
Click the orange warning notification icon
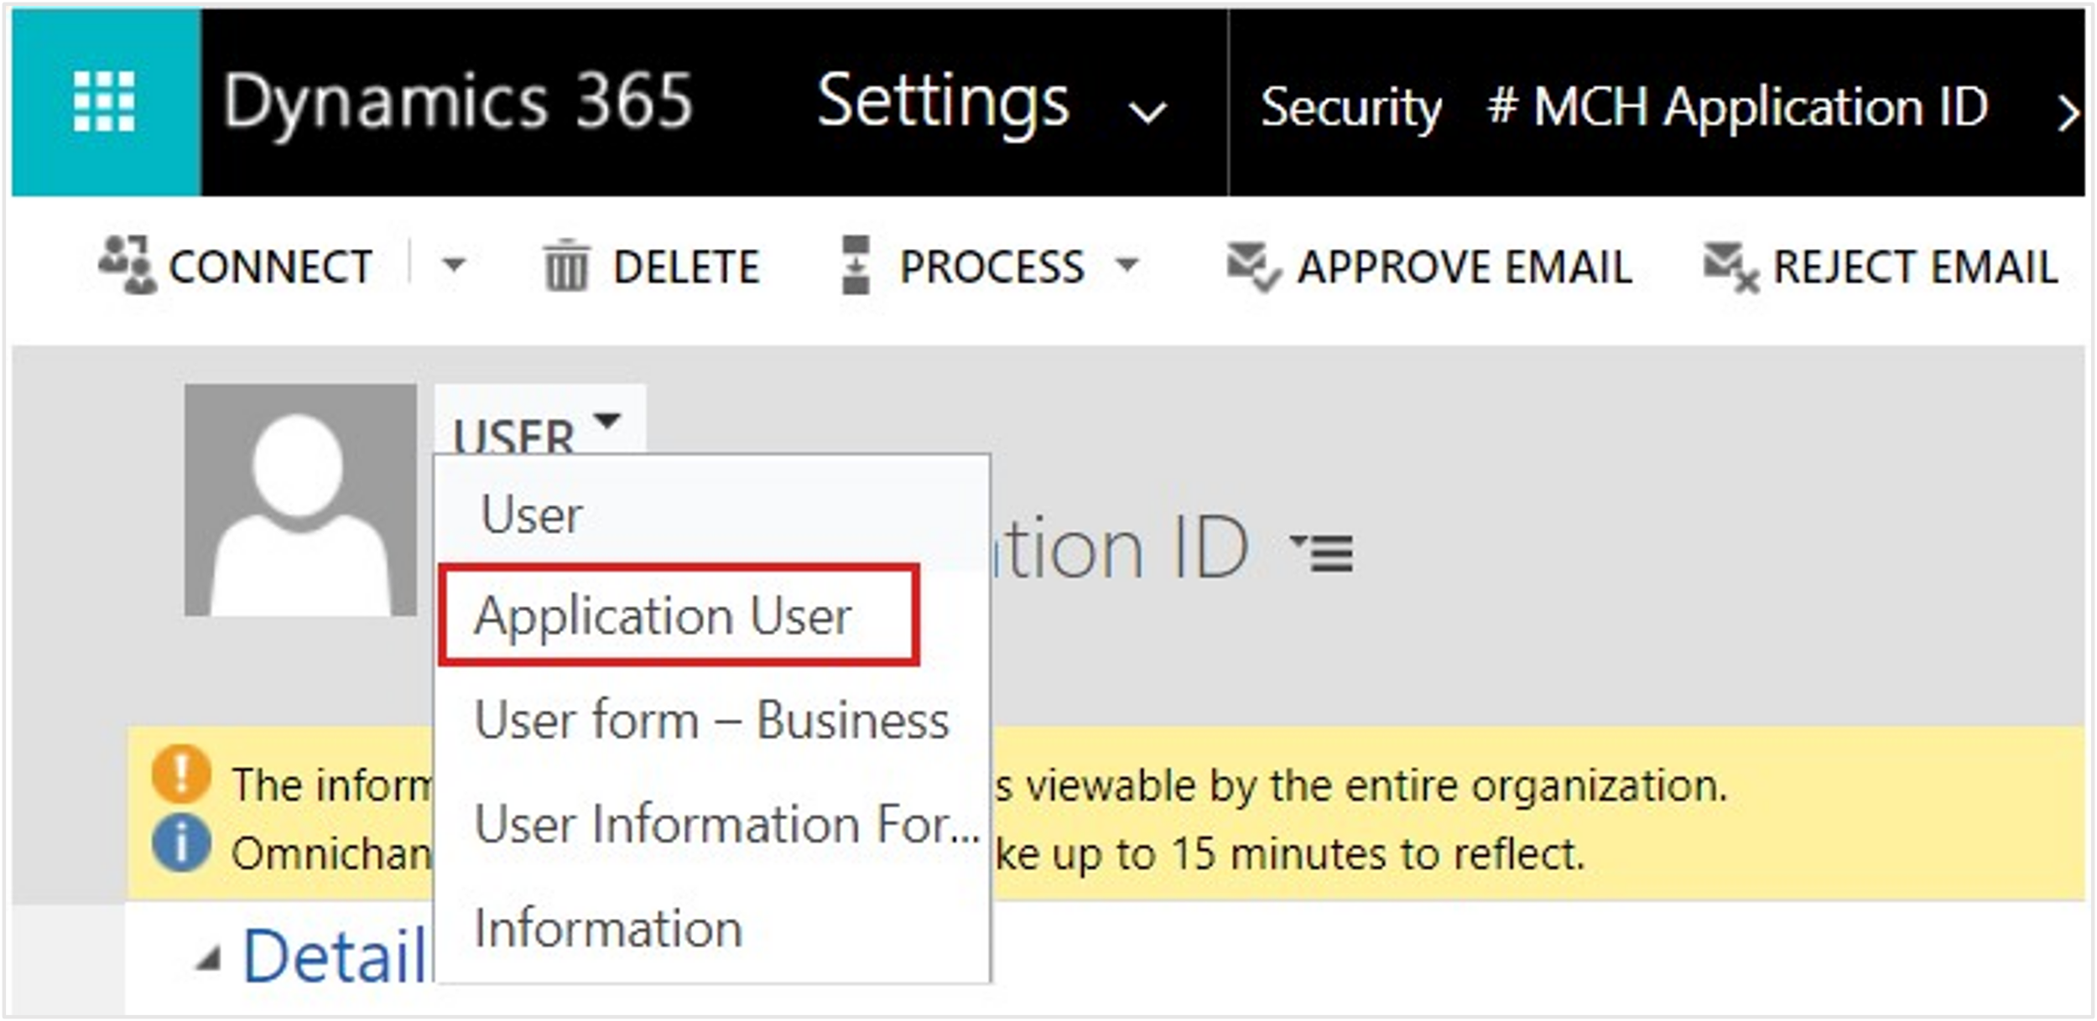pos(181,774)
